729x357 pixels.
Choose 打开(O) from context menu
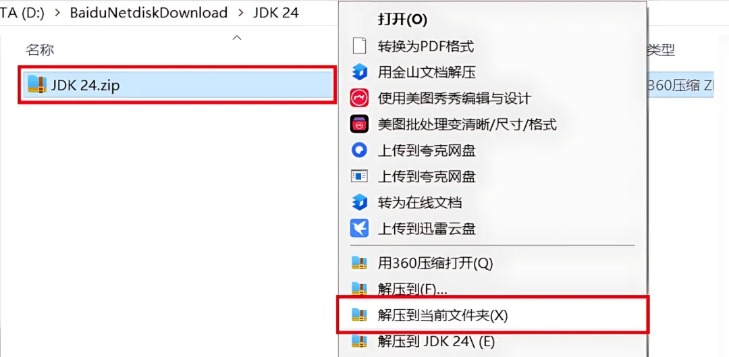pos(402,20)
